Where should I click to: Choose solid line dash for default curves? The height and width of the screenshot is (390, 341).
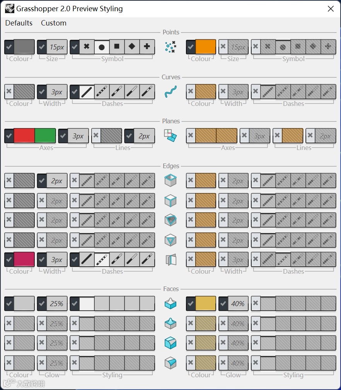pos(87,92)
